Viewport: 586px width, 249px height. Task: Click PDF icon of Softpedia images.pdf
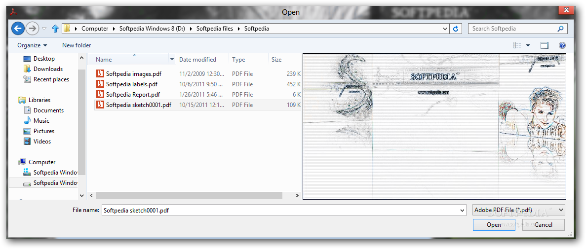click(x=100, y=74)
